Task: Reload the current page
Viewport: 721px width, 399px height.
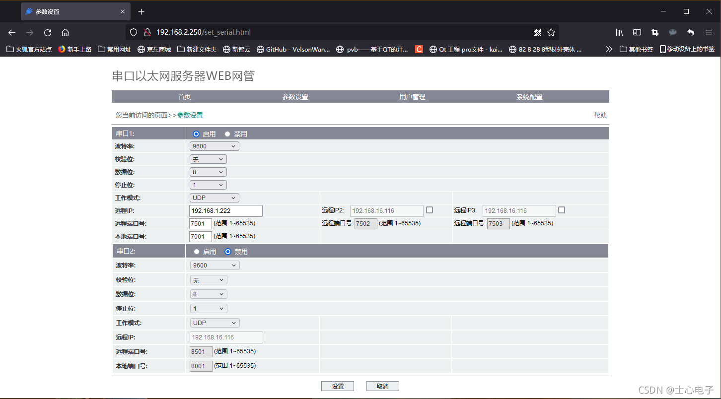Action: coord(47,32)
